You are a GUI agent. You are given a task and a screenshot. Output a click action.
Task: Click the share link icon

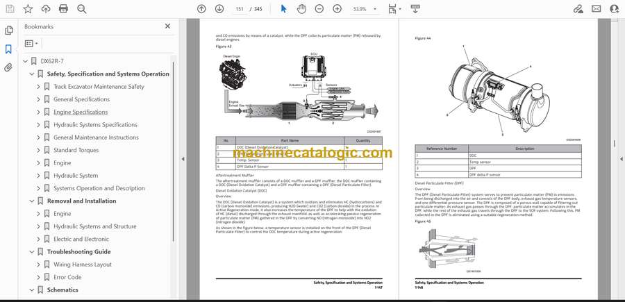pyautogui.click(x=578, y=9)
